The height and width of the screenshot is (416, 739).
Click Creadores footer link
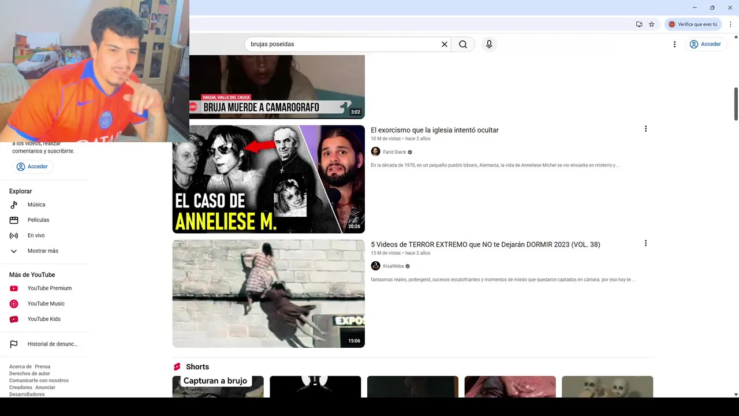pos(21,388)
